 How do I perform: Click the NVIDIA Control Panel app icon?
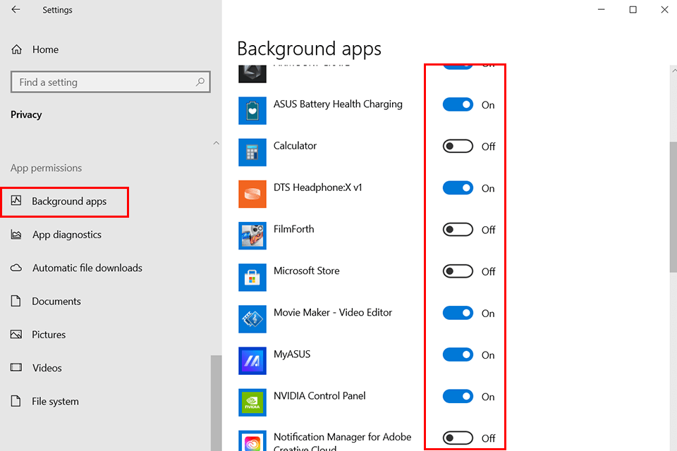pyautogui.click(x=252, y=402)
